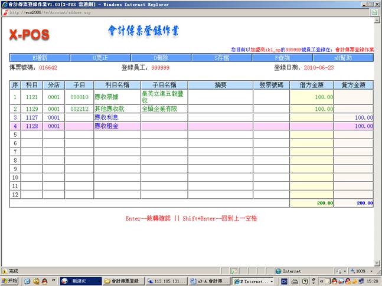Open the H幫助 (help) menu item
This screenshot has height=286, width=382.
[343, 58]
